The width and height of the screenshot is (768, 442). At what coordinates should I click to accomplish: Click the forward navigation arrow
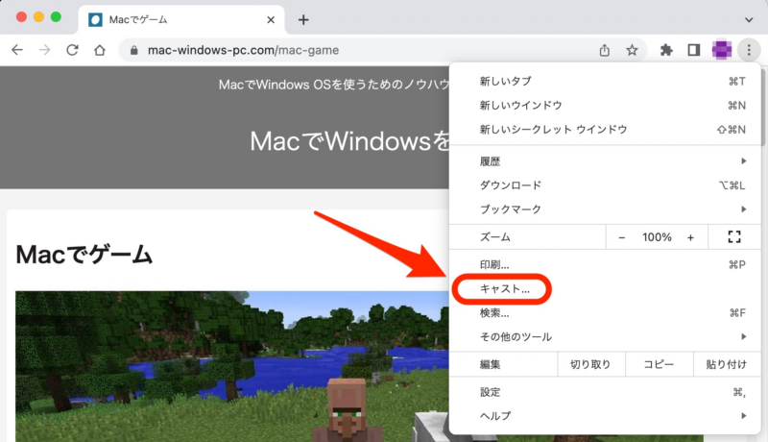pos(44,50)
